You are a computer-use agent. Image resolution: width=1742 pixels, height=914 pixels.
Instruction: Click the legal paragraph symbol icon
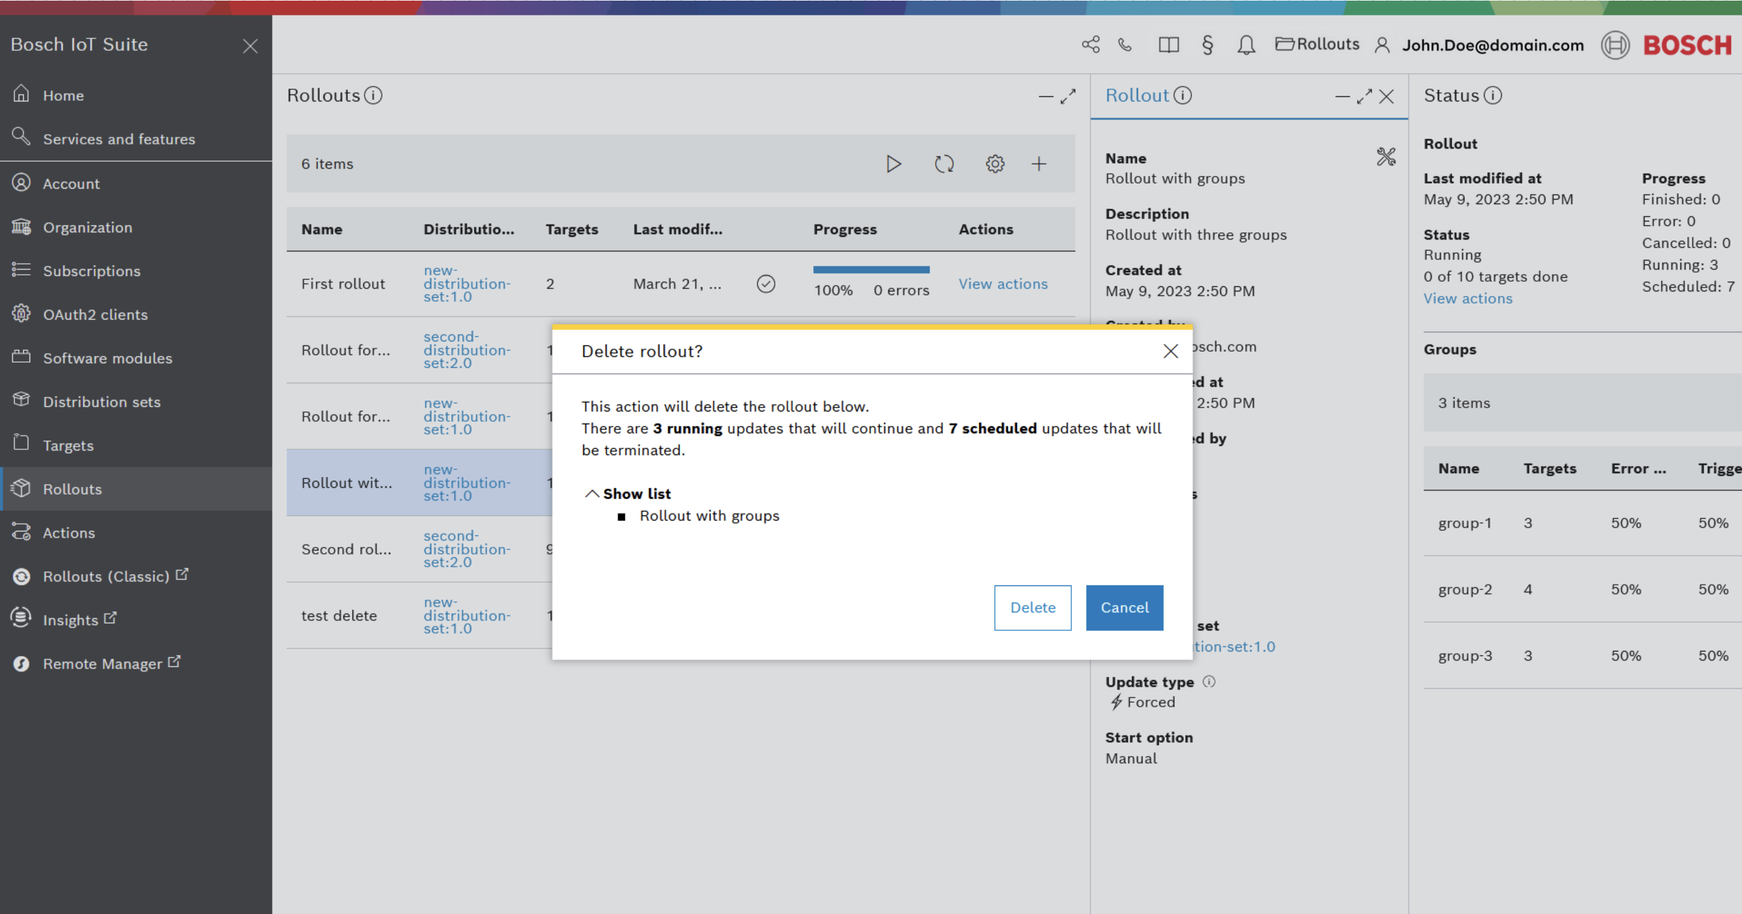1208,45
